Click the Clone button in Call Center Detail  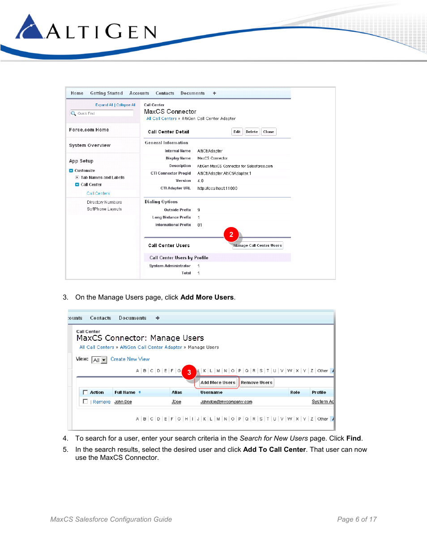[x=269, y=132]
